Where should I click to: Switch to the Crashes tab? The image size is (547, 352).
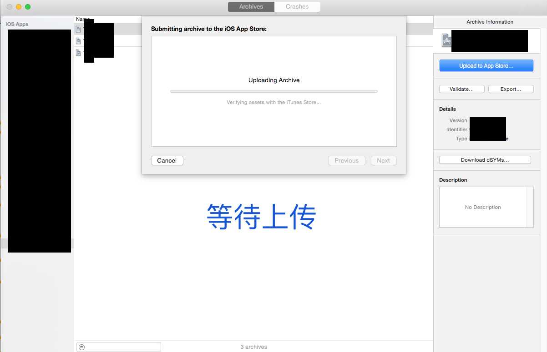(x=297, y=7)
